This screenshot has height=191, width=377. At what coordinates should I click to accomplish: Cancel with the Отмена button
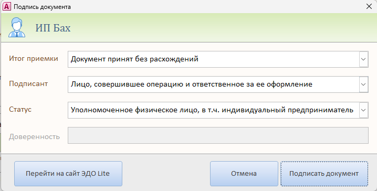(244, 174)
